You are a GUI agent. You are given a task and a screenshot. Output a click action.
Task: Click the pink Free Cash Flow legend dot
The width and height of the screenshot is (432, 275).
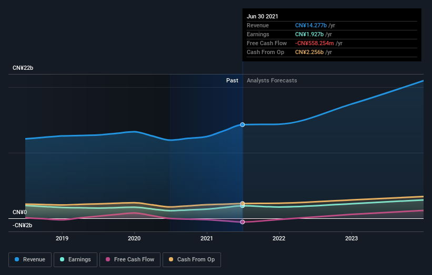click(x=108, y=259)
